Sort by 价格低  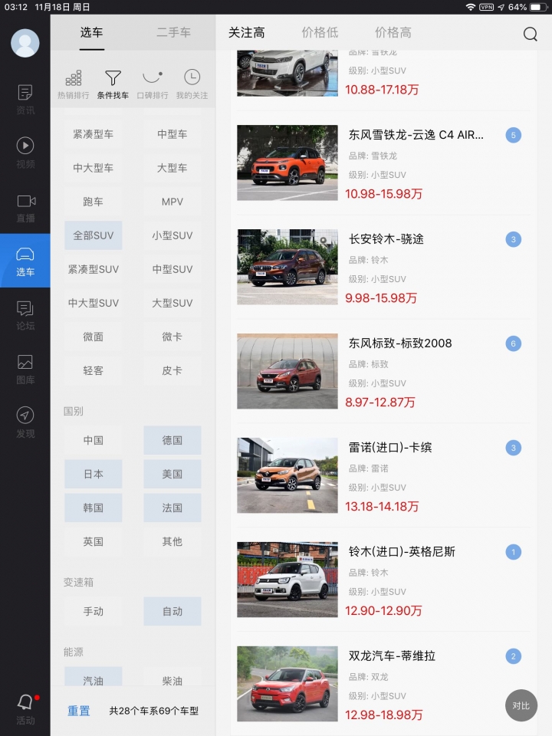pyautogui.click(x=320, y=32)
